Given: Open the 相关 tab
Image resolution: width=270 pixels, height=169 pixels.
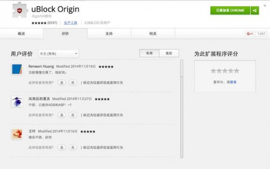Looking at the screenshot, I should tap(153, 34).
